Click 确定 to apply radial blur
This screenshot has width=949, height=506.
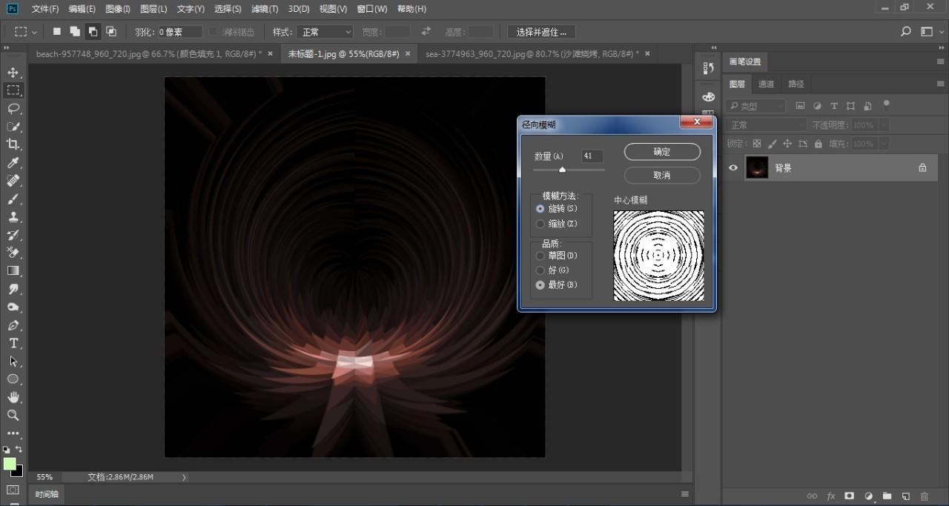click(x=662, y=152)
